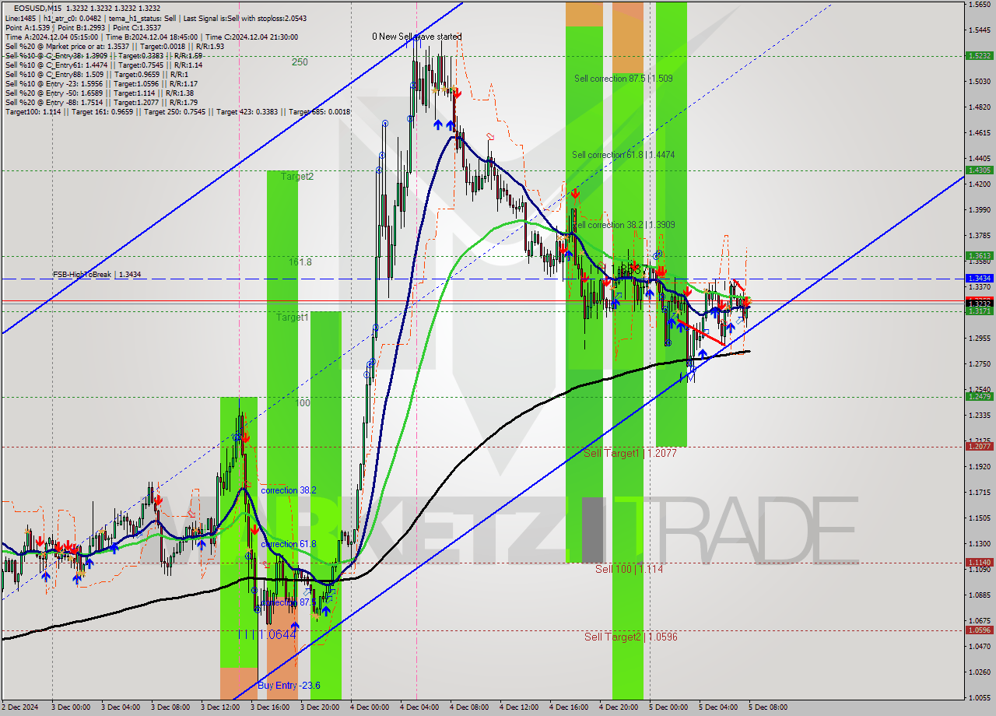Select the red 1.1140 price tag
The width and height of the screenshot is (996, 716).
[978, 563]
